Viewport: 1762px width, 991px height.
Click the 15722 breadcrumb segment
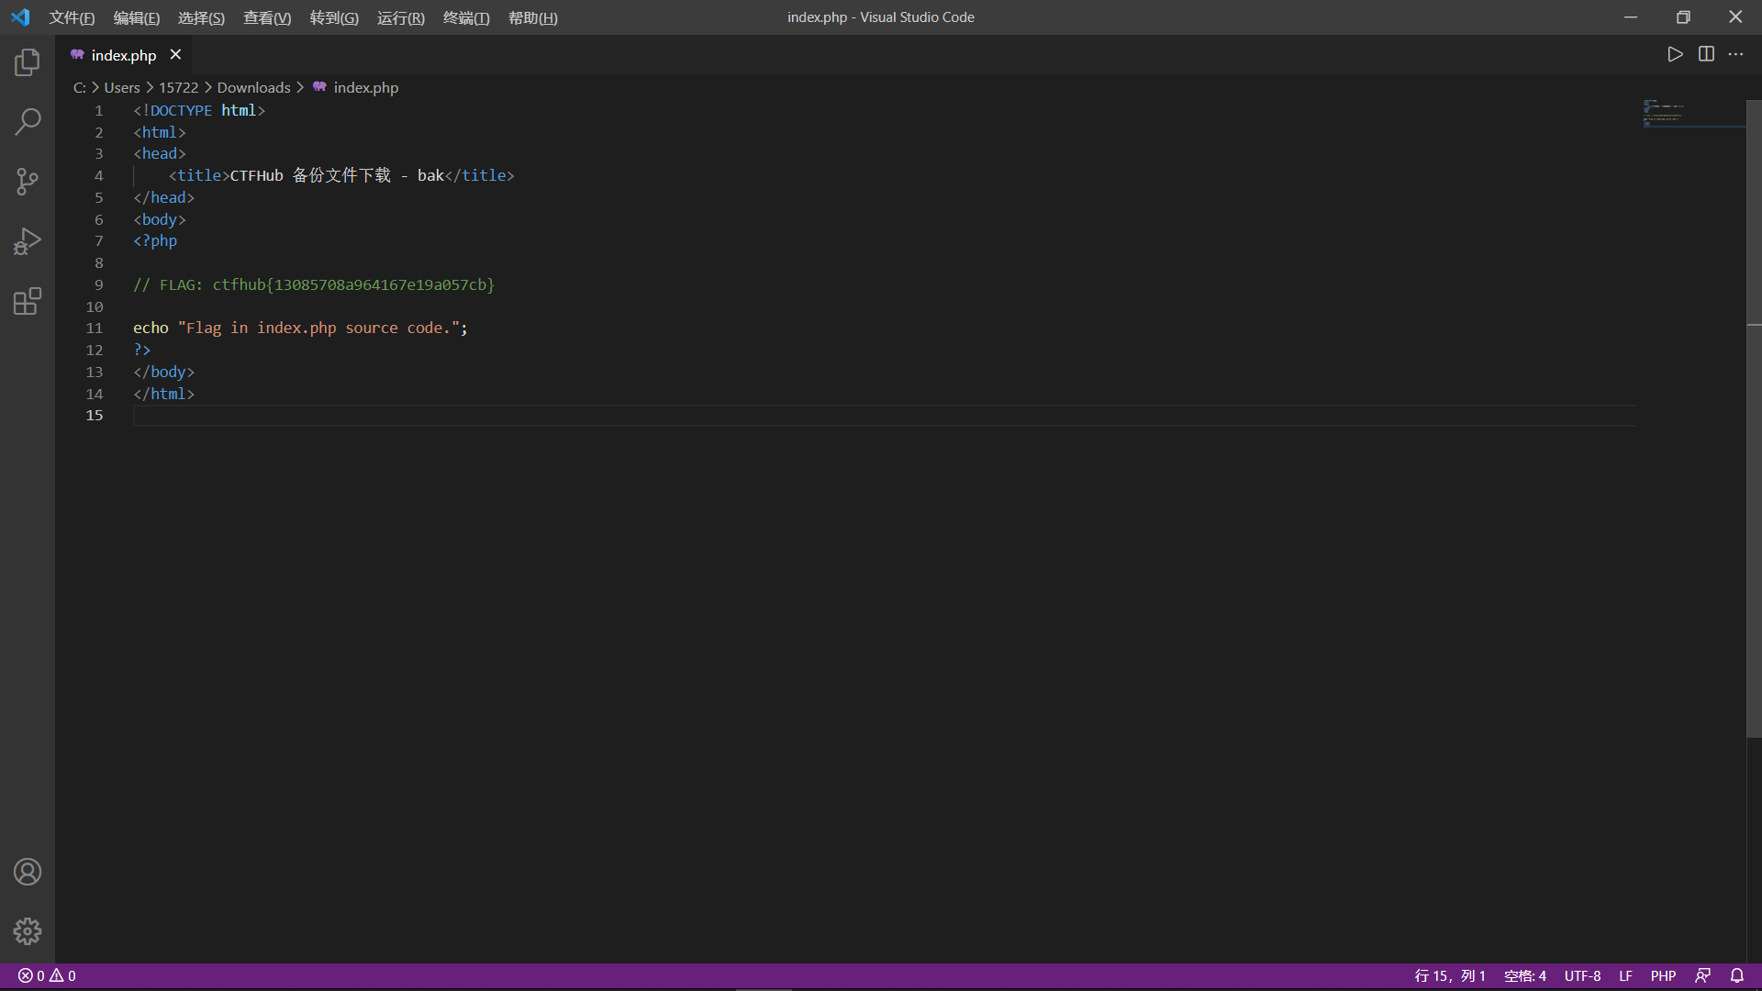coord(179,87)
